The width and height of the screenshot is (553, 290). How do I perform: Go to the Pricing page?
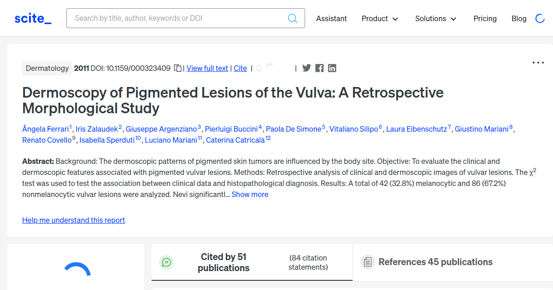tap(485, 18)
